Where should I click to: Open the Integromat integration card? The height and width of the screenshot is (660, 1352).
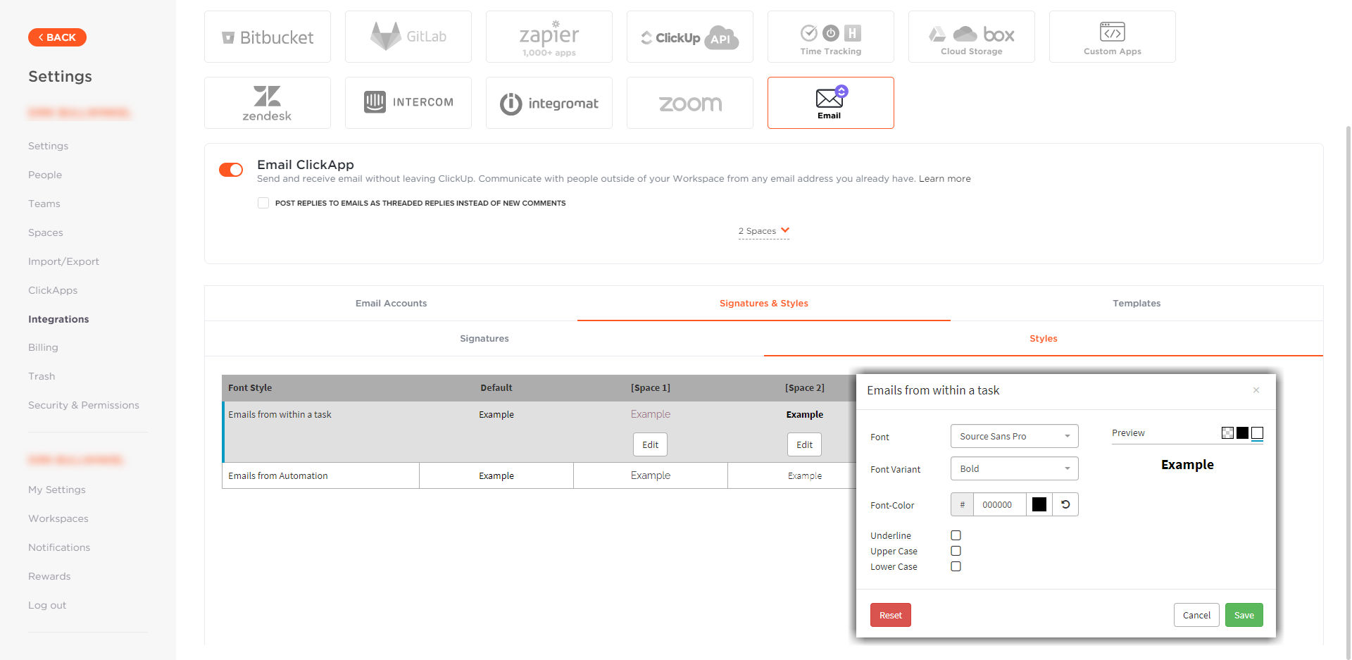click(x=549, y=103)
